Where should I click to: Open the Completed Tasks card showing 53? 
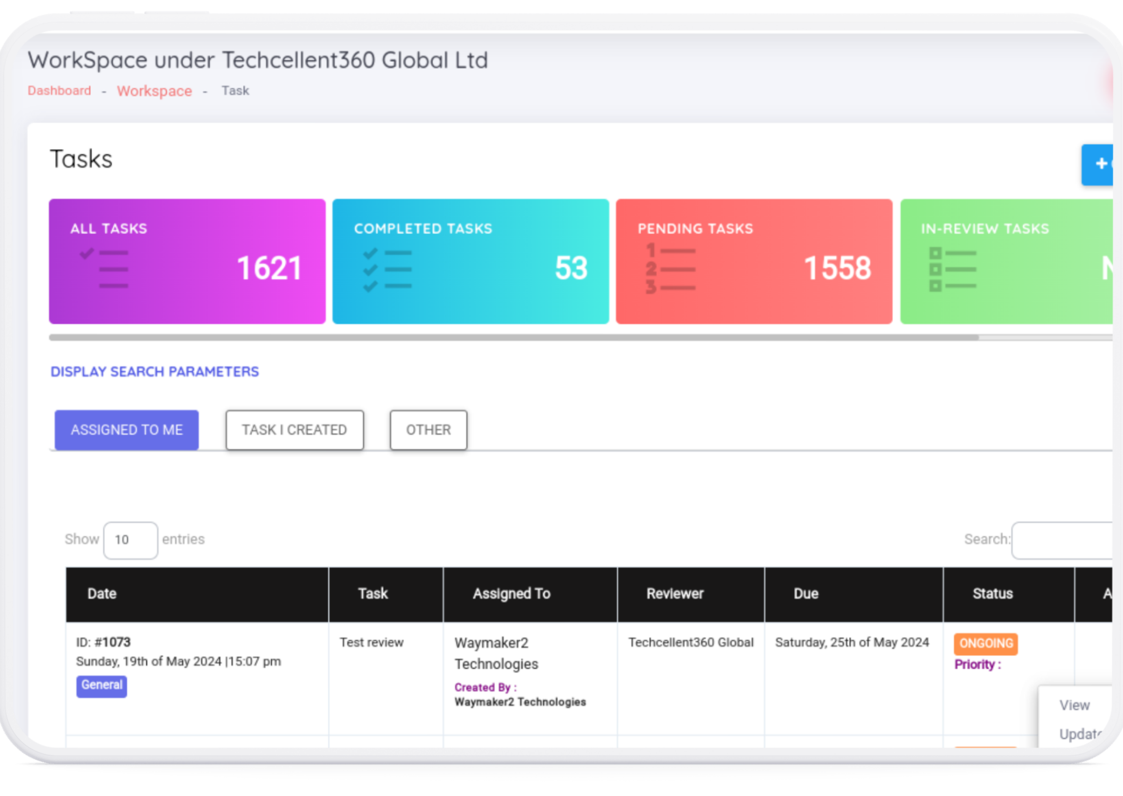pos(470,261)
